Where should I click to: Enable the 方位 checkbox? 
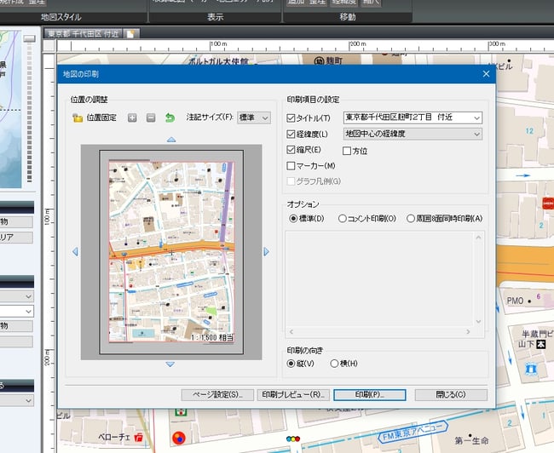347,150
